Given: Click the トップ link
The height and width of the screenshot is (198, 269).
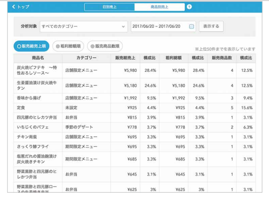Looking at the screenshot, I should pyautogui.click(x=24, y=7).
